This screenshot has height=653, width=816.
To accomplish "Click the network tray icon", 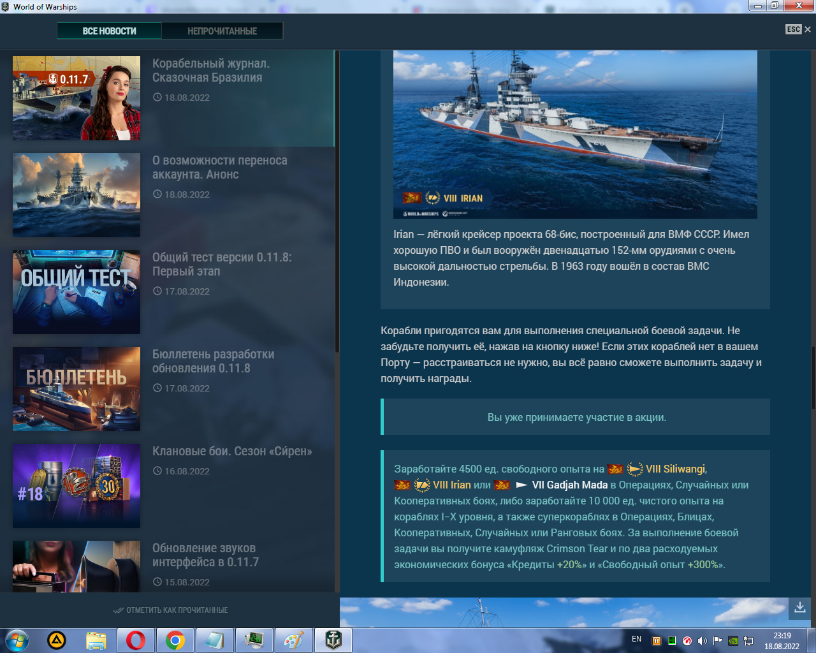I will pyautogui.click(x=748, y=641).
